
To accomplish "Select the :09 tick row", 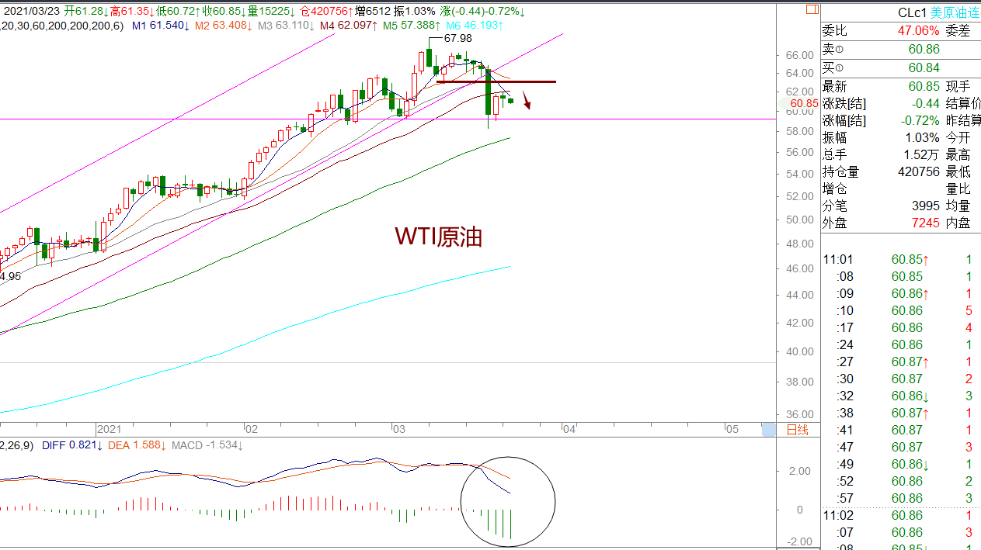I will point(901,294).
